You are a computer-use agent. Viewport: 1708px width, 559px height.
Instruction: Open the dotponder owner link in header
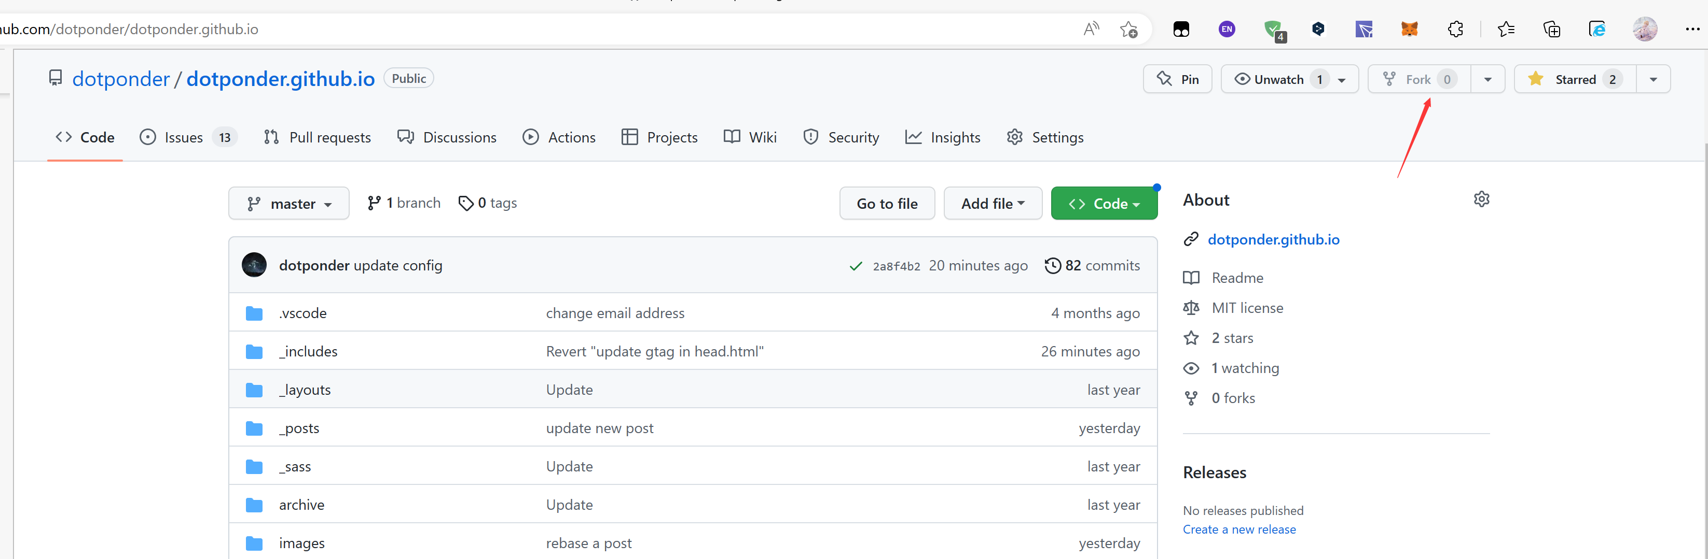(x=121, y=79)
